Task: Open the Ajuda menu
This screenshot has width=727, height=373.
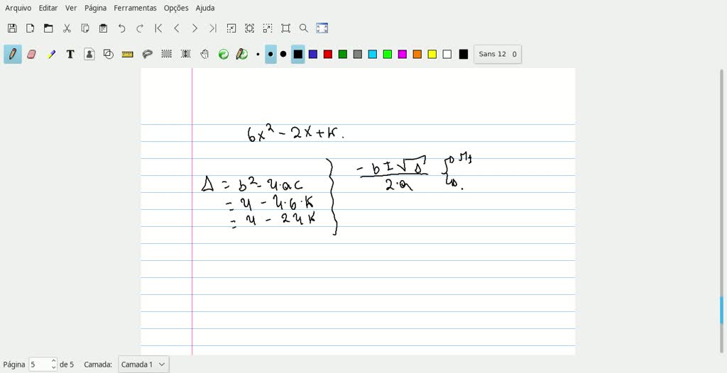Action: [205, 8]
